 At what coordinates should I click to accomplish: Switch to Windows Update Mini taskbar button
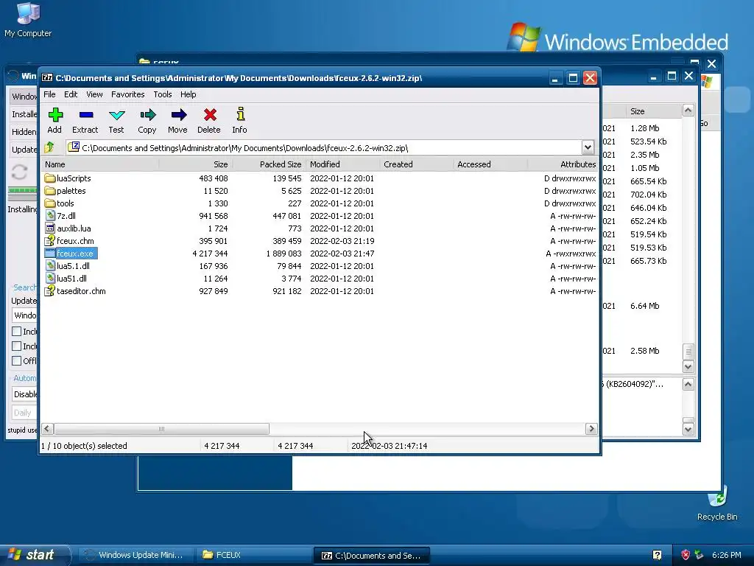(x=135, y=555)
